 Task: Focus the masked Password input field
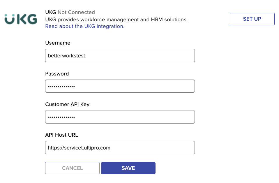(120, 86)
